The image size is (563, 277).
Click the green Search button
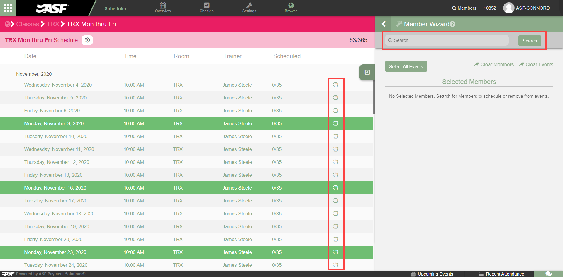click(x=530, y=41)
